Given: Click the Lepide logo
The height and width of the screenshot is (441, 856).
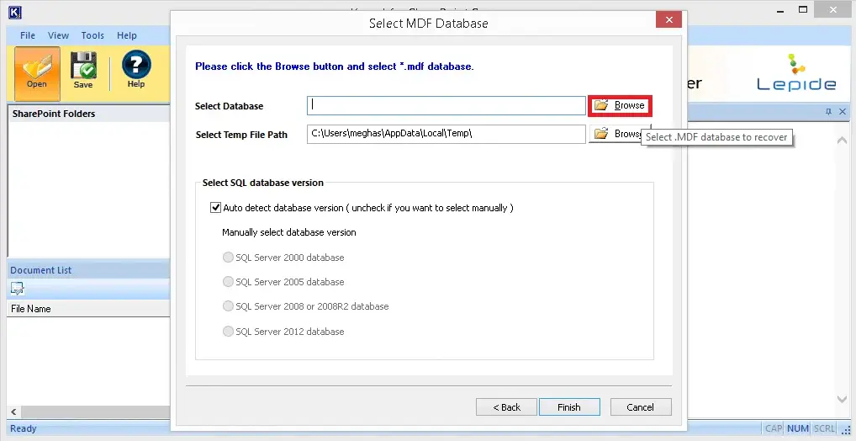Looking at the screenshot, I should (796, 72).
